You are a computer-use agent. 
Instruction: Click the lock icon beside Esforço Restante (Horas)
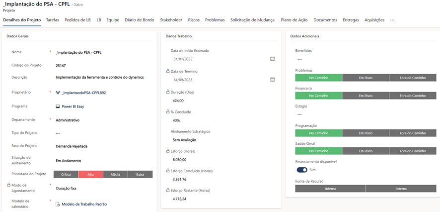pyautogui.click(x=168, y=190)
